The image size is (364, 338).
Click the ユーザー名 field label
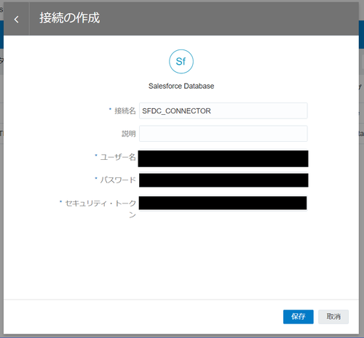[x=118, y=157]
